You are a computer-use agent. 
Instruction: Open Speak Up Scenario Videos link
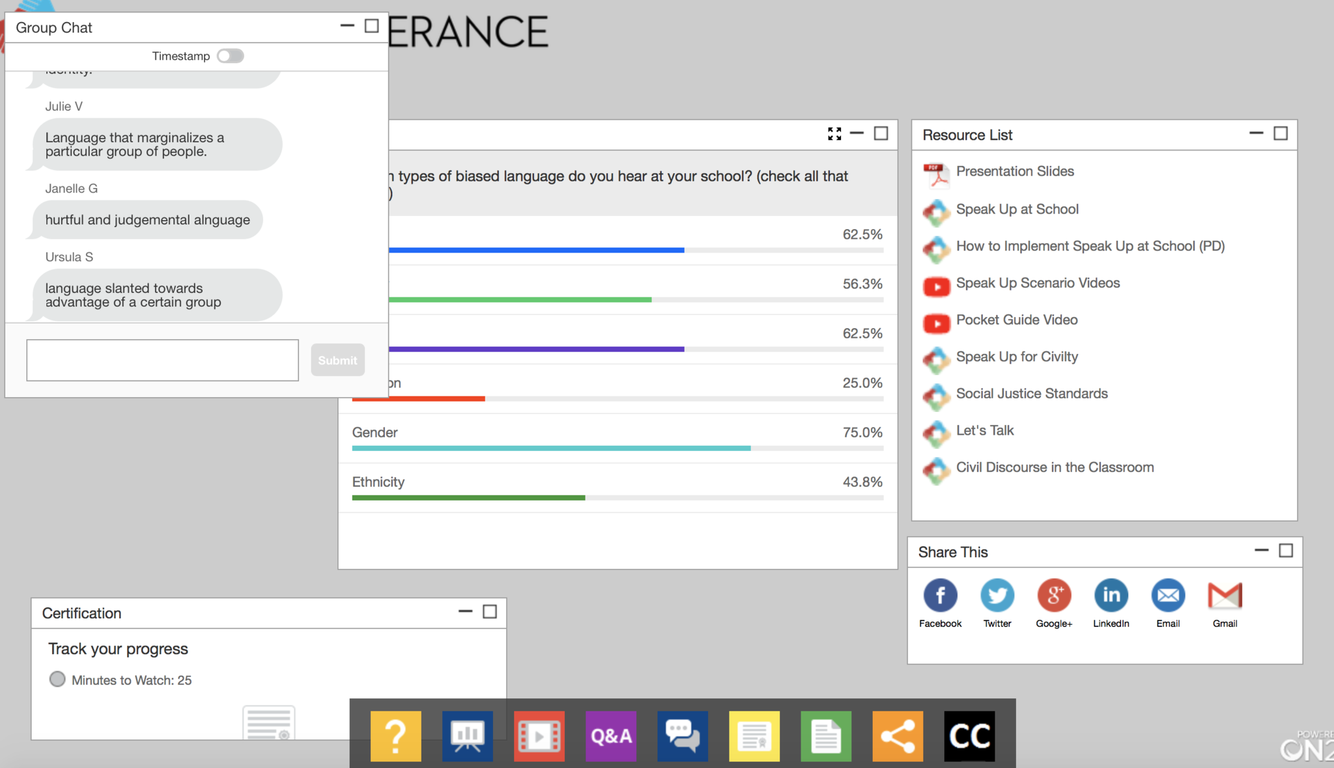pyautogui.click(x=1037, y=283)
